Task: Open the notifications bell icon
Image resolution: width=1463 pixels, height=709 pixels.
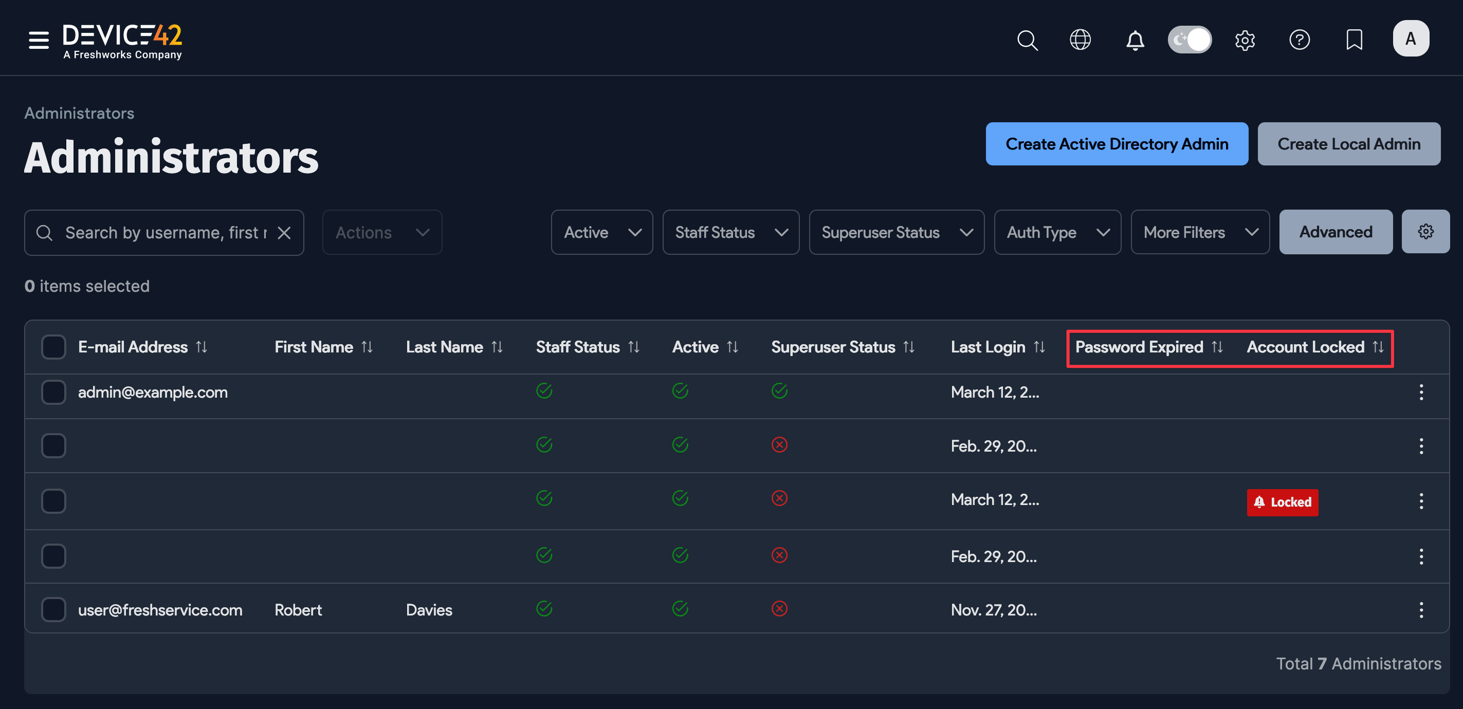Action: click(1134, 40)
